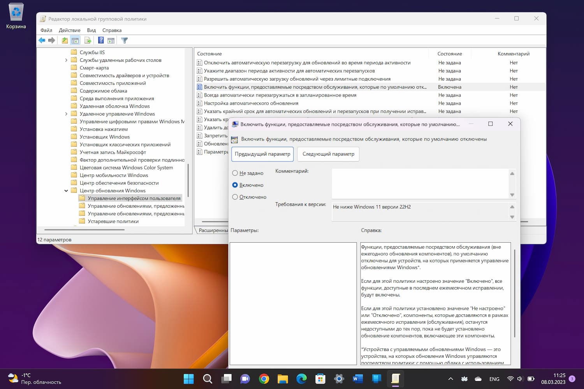The width and height of the screenshot is (584, 389).
Task: Click the Forward arrow in the toolbar
Action: [51, 40]
